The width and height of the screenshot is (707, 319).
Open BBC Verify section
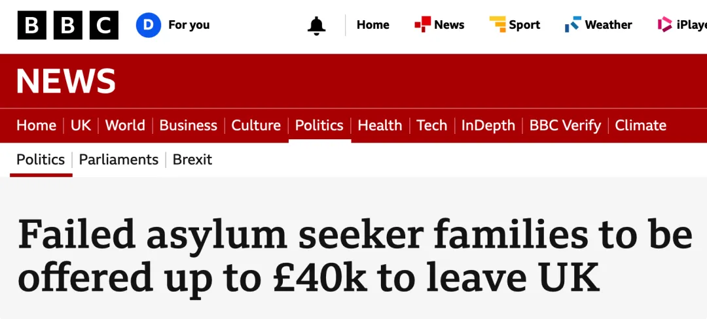click(x=565, y=126)
